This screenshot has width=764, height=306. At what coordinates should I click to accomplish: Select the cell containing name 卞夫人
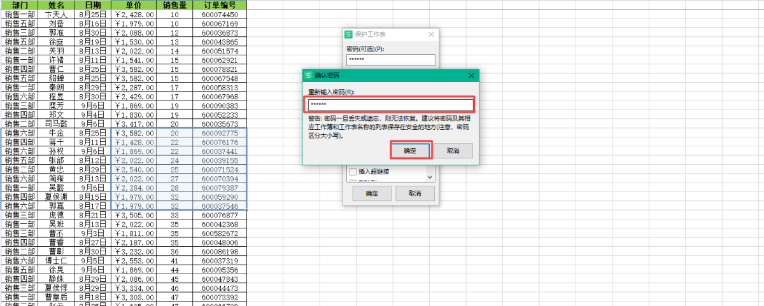pos(56,14)
